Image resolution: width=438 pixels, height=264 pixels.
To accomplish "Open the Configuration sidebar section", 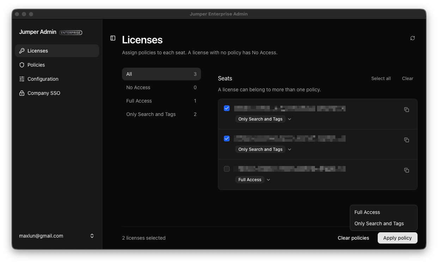I will click(x=57, y=79).
